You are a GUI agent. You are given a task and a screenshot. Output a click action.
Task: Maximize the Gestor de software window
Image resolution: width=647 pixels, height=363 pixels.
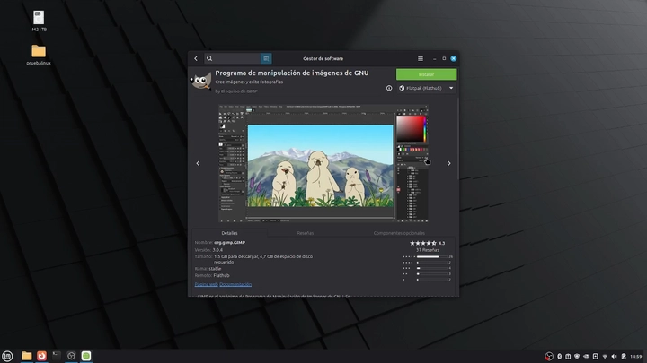(444, 58)
